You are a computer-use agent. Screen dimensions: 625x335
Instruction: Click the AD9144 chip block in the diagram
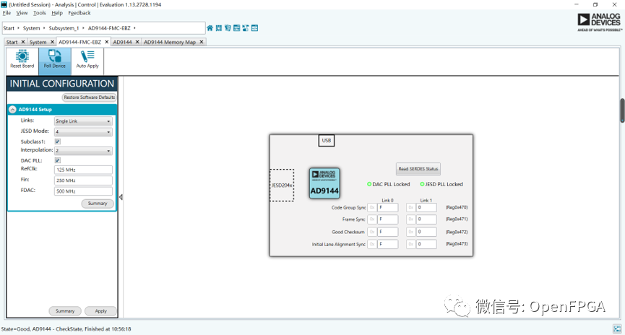click(x=324, y=183)
